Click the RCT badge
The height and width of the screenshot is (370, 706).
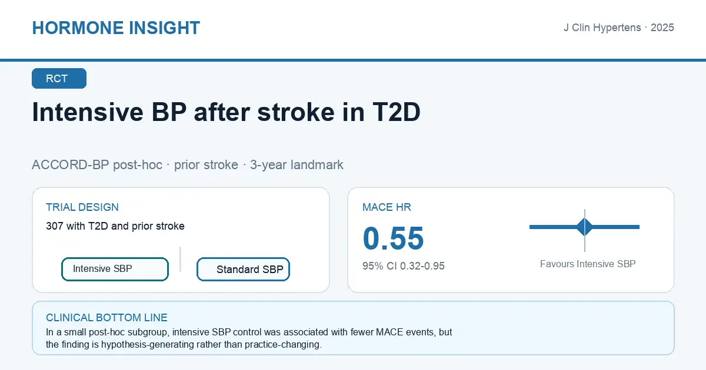click(x=59, y=79)
